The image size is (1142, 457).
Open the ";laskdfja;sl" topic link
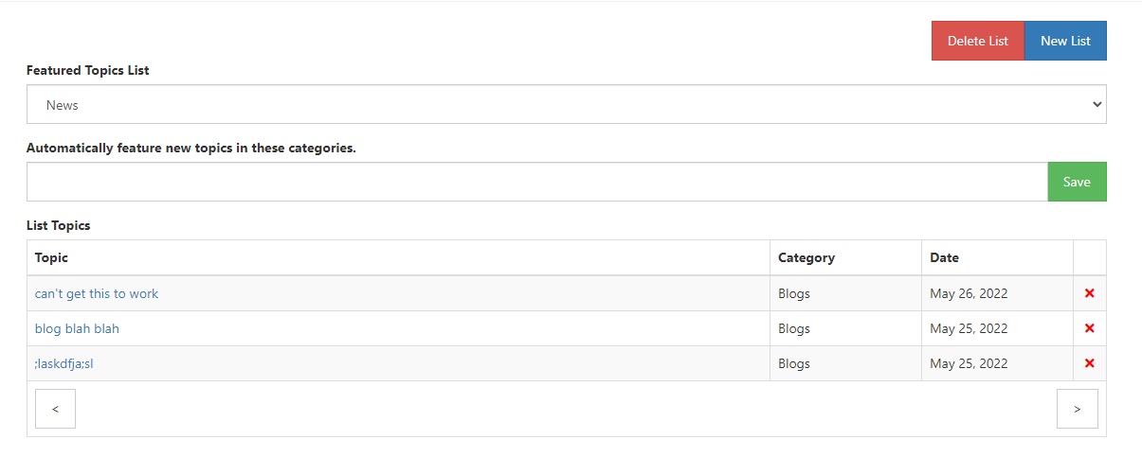63,363
